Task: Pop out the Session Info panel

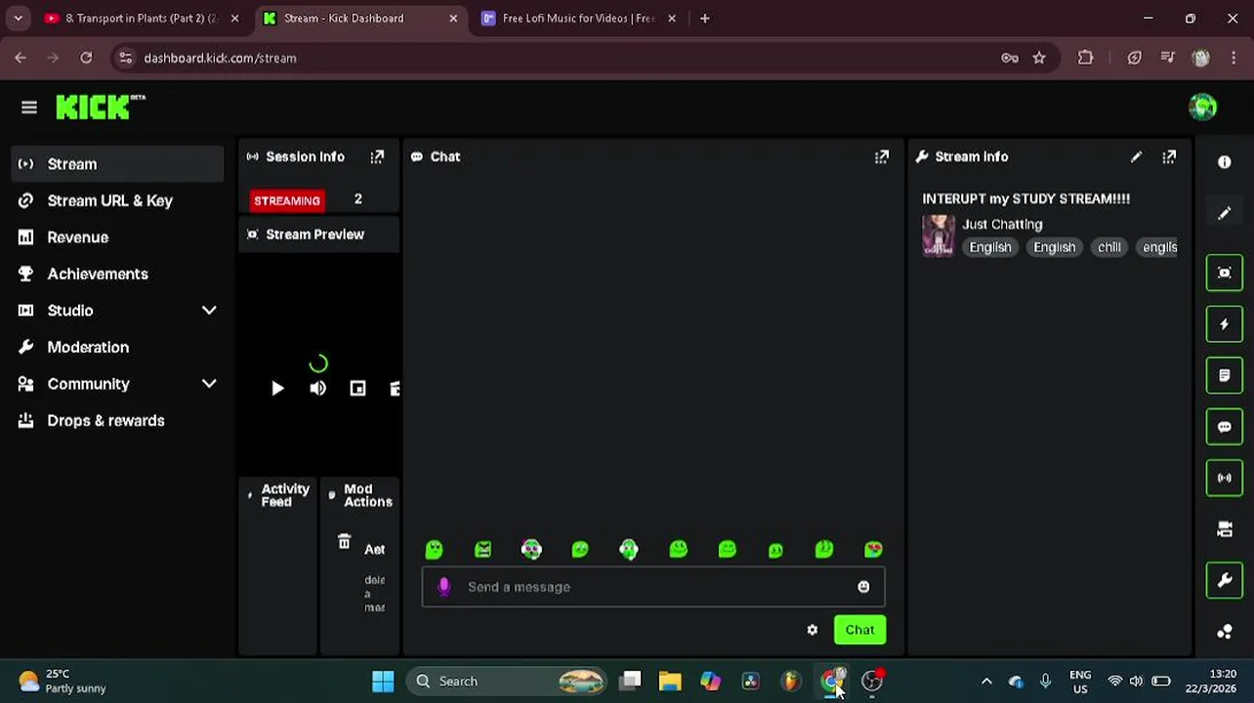Action: pyautogui.click(x=377, y=156)
